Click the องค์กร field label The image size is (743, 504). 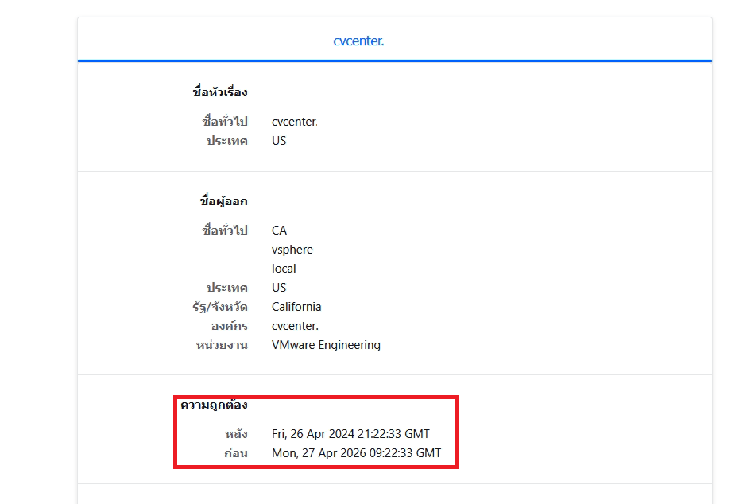click(230, 326)
